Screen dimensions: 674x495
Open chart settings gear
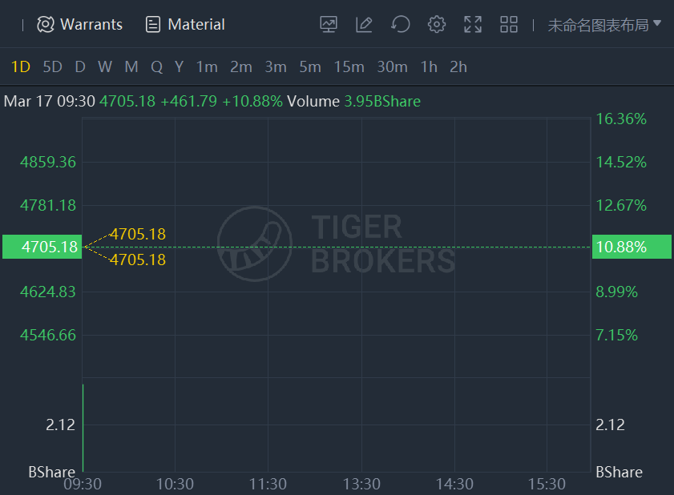pyautogui.click(x=436, y=25)
